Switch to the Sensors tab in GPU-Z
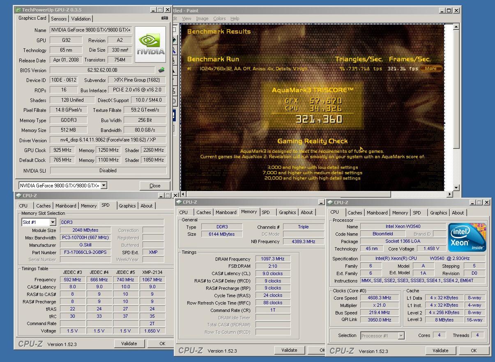Screen dimensions: 495x362 (59, 18)
